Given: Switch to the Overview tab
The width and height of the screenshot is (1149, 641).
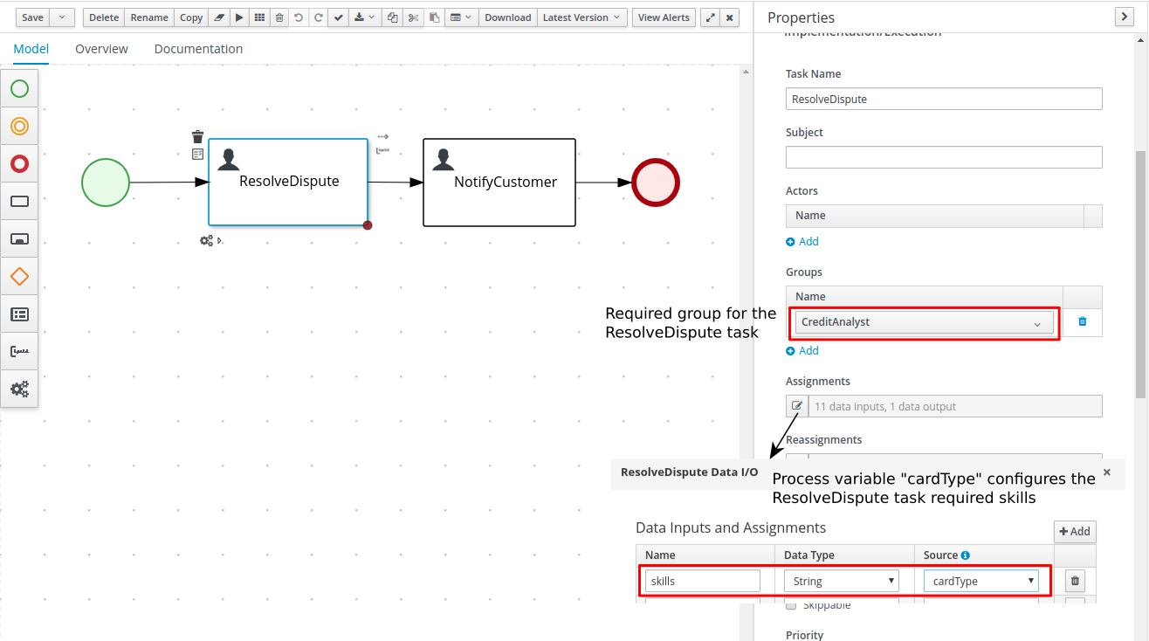Looking at the screenshot, I should (101, 49).
